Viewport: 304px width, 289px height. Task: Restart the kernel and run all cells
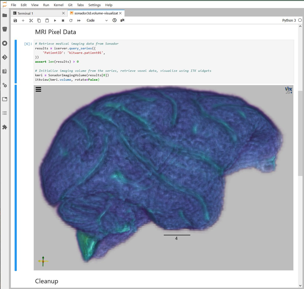coord(79,20)
